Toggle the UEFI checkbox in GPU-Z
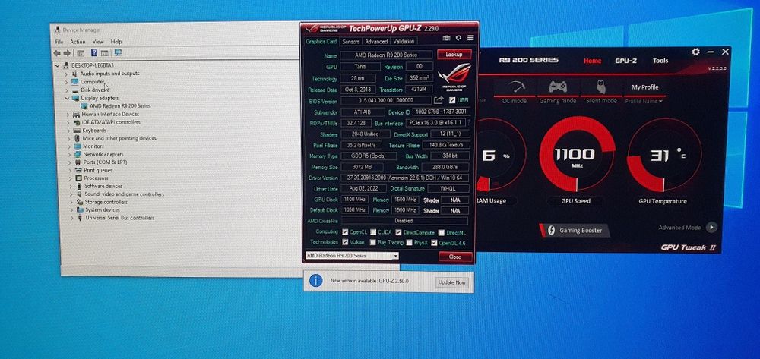 click(x=452, y=100)
